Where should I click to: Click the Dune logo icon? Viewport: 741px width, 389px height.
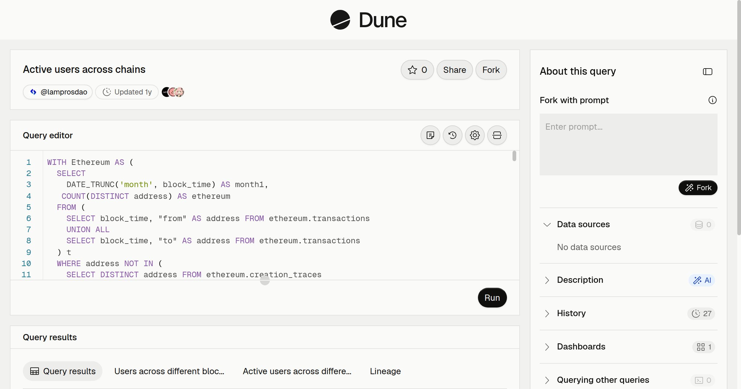tap(340, 20)
